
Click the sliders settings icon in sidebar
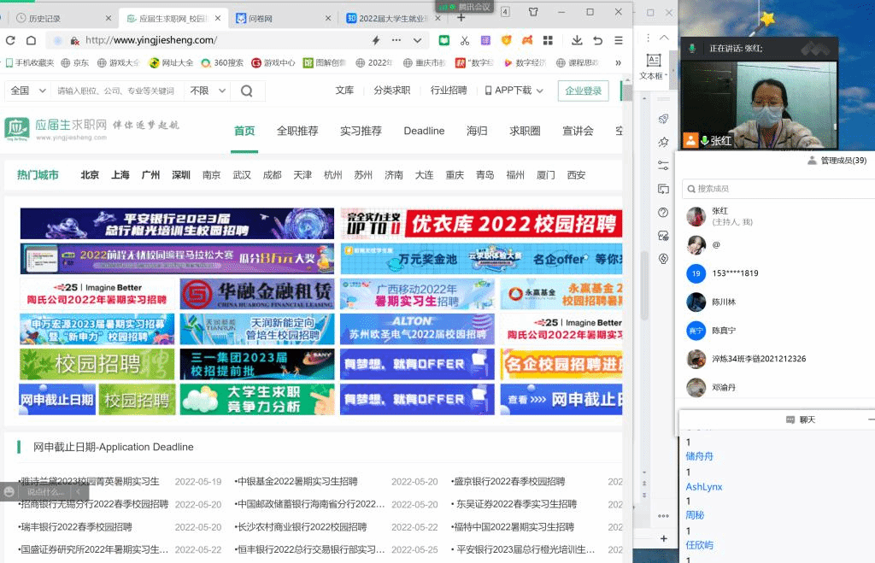[663, 165]
